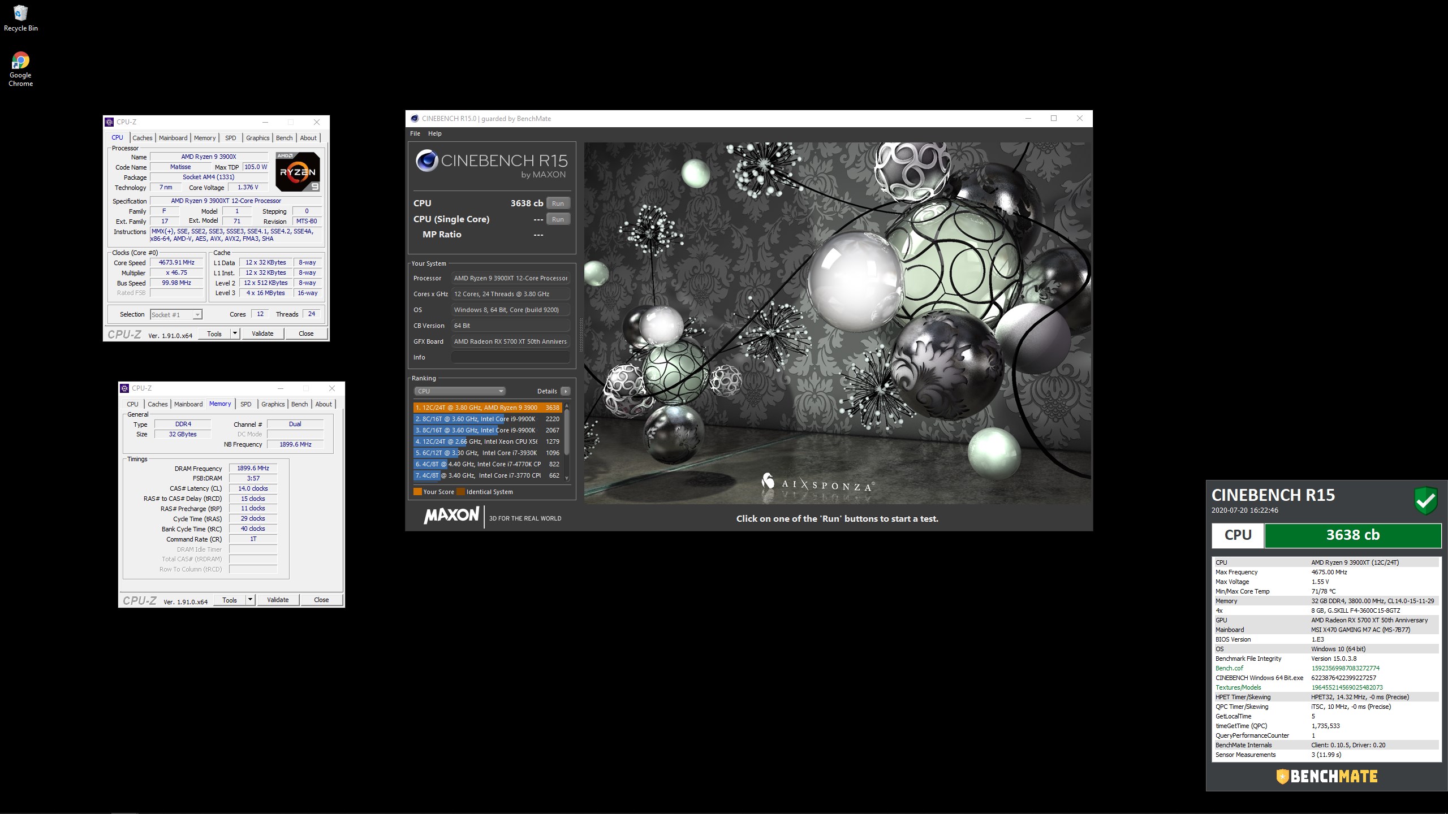
Task: Click the DRAM Frequency 1899.6 MHz value
Action: click(x=253, y=469)
